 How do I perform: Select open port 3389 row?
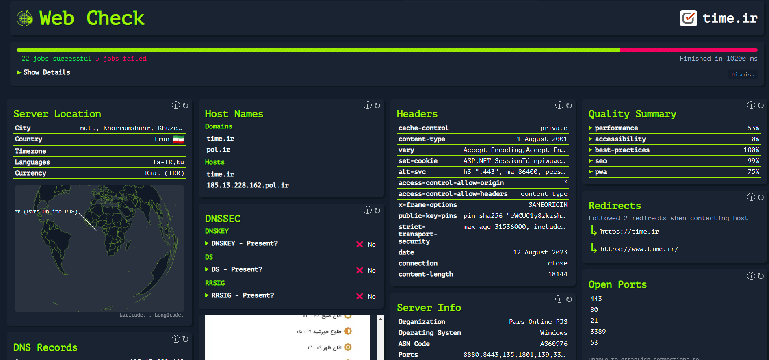pyautogui.click(x=675, y=332)
